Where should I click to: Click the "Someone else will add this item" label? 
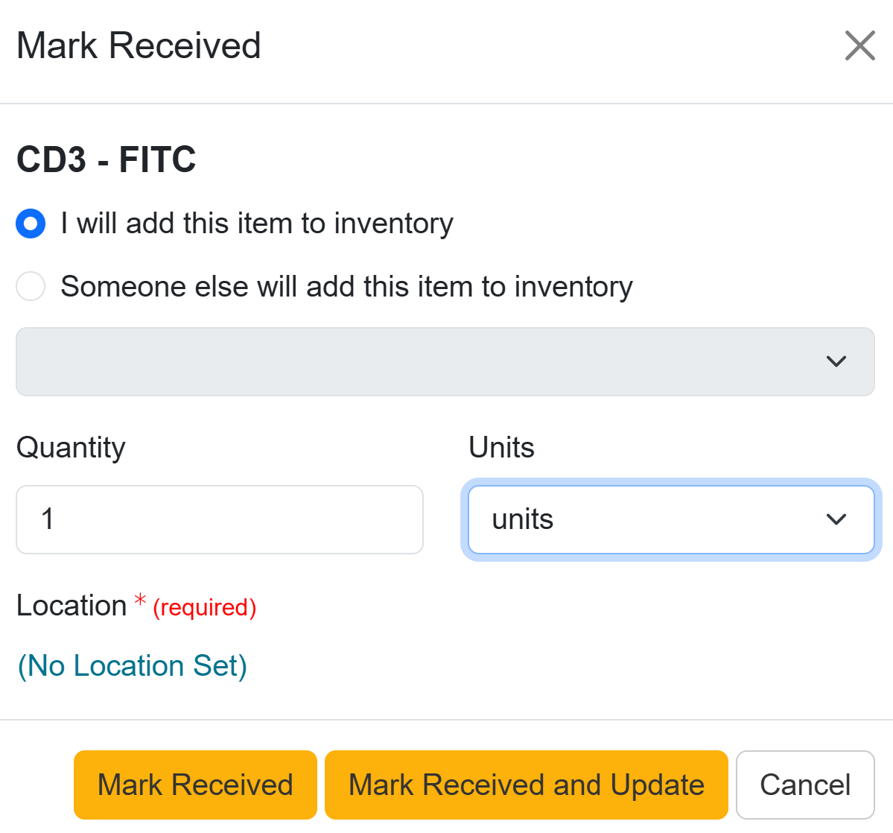[x=346, y=287]
